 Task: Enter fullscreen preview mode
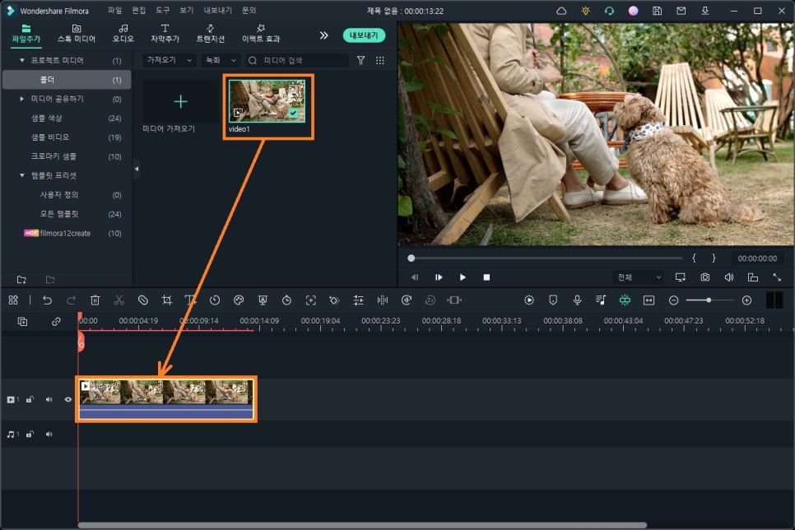pyautogui.click(x=777, y=277)
